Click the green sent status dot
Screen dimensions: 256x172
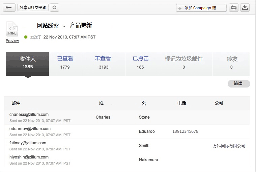(26, 37)
